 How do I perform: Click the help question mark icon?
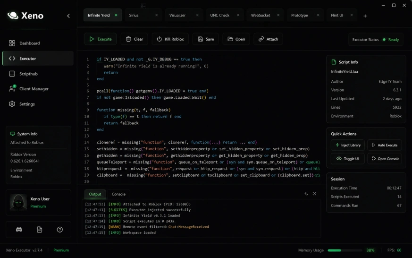[60, 230]
